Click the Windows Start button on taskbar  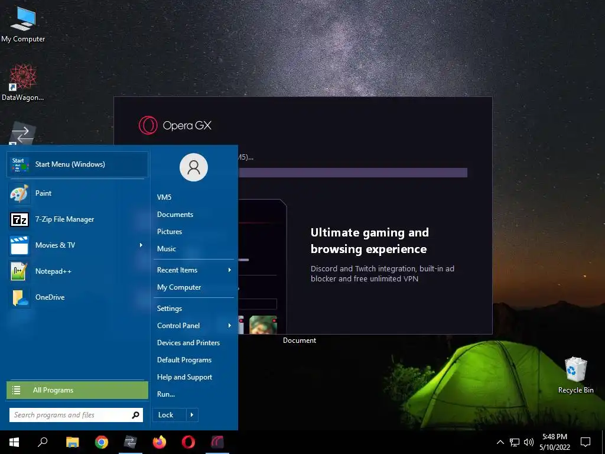click(x=14, y=442)
